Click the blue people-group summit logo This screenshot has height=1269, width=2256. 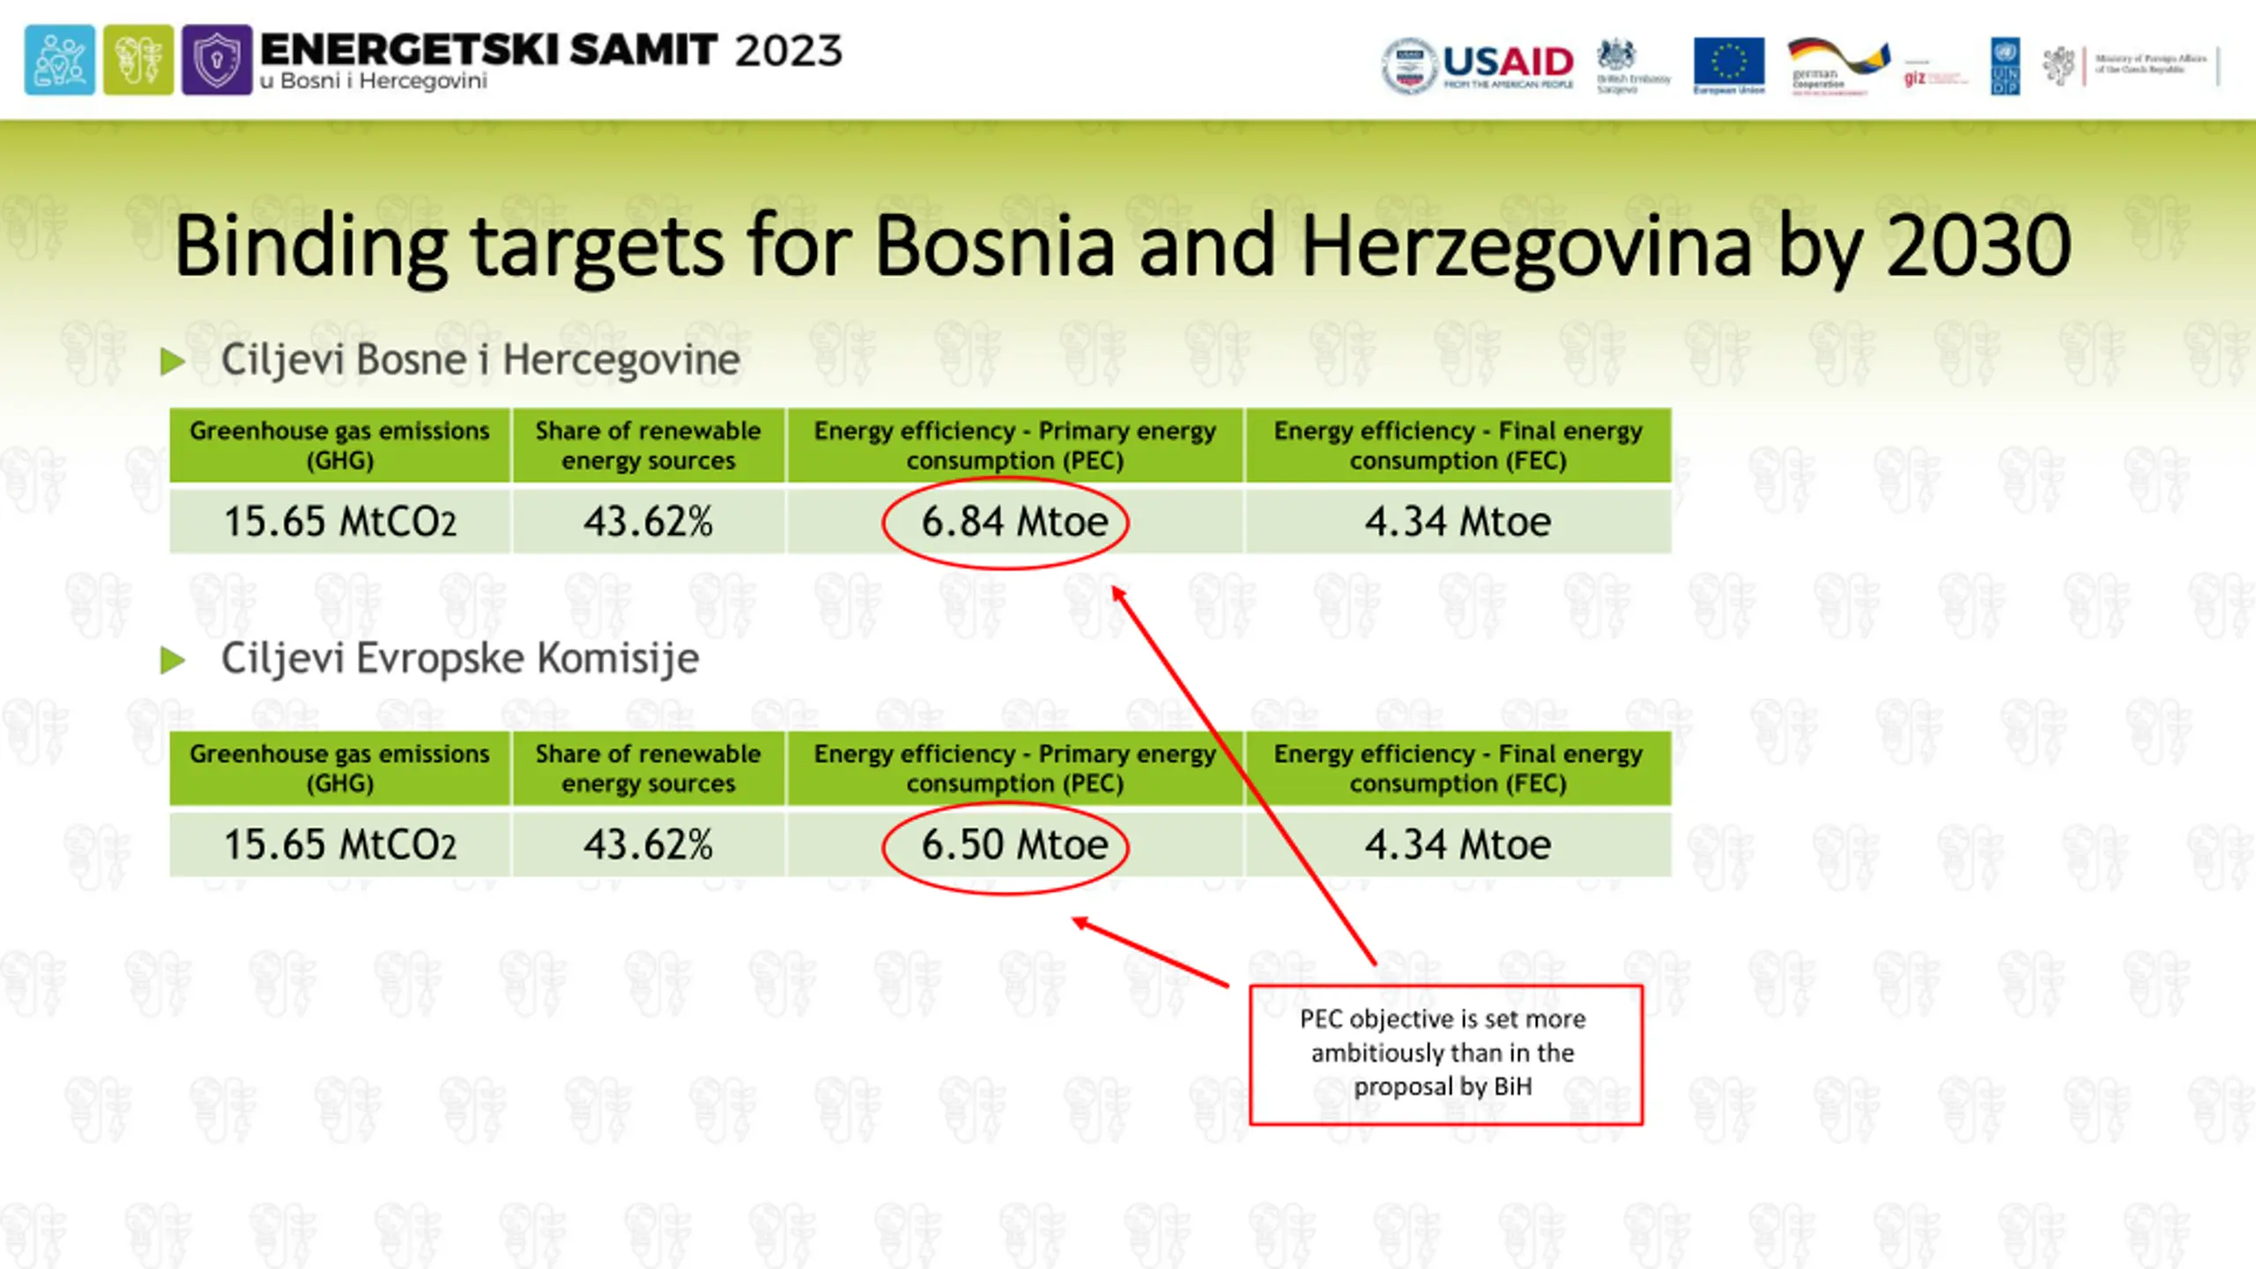pos(60,60)
